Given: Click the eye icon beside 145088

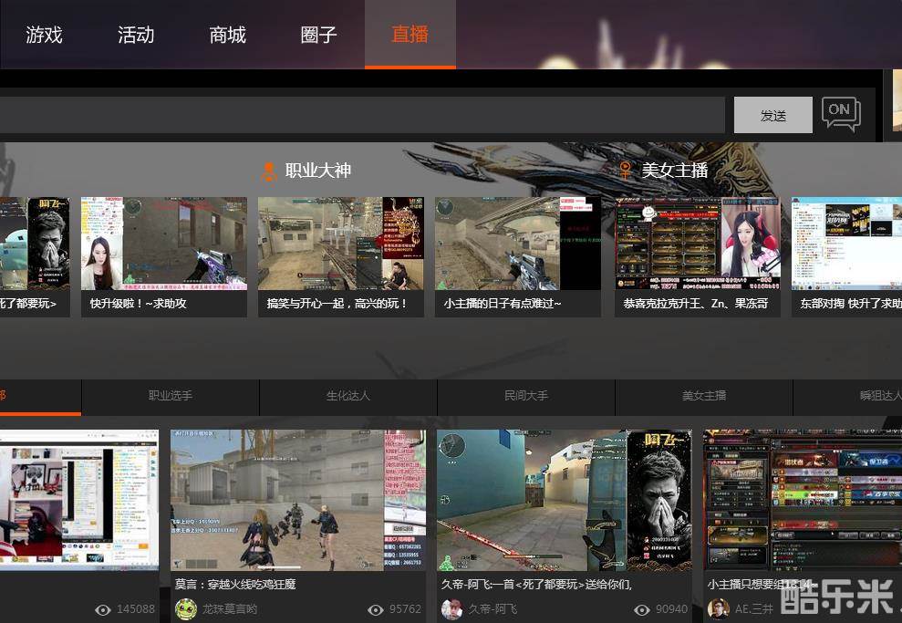Looking at the screenshot, I should [102, 609].
